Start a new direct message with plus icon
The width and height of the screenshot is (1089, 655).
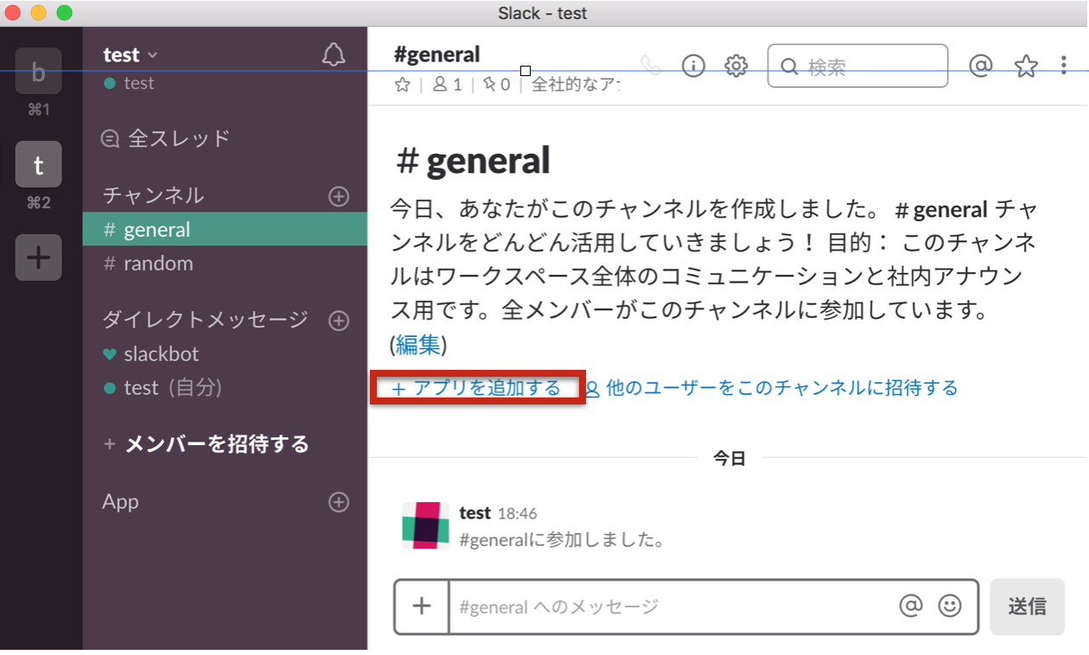(x=338, y=321)
